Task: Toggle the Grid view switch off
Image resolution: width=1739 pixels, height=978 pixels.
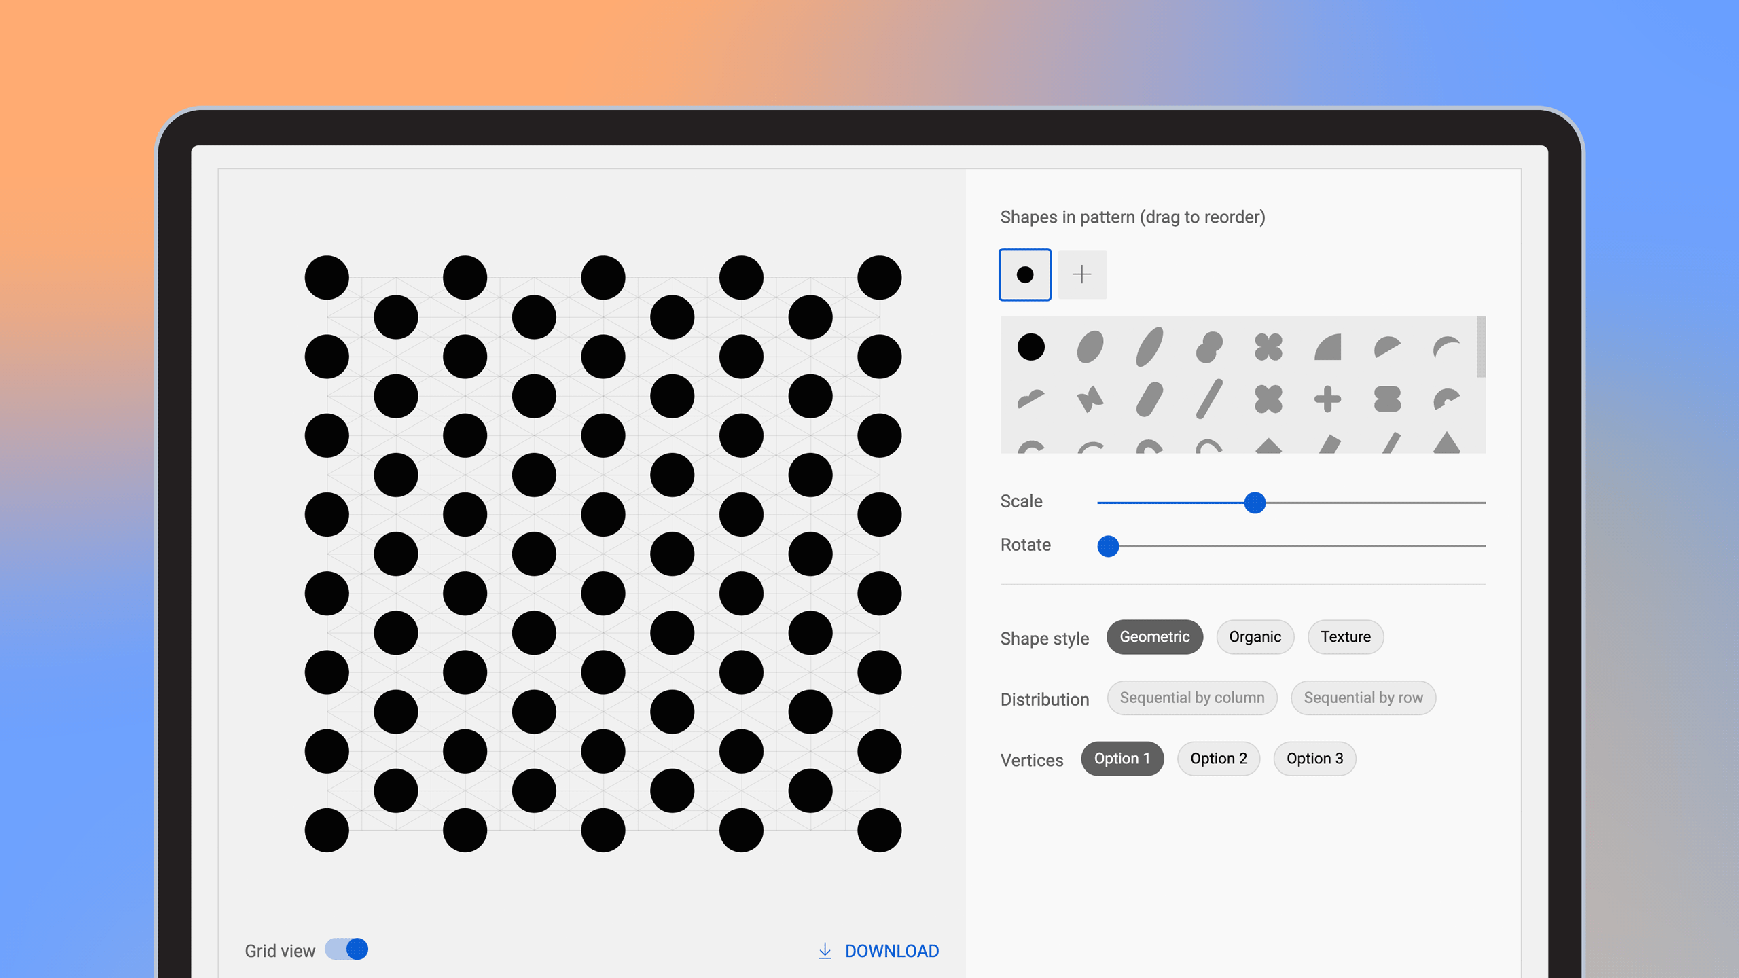Action: tap(346, 949)
